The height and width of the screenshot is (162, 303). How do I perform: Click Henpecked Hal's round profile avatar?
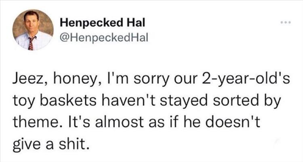33,30
